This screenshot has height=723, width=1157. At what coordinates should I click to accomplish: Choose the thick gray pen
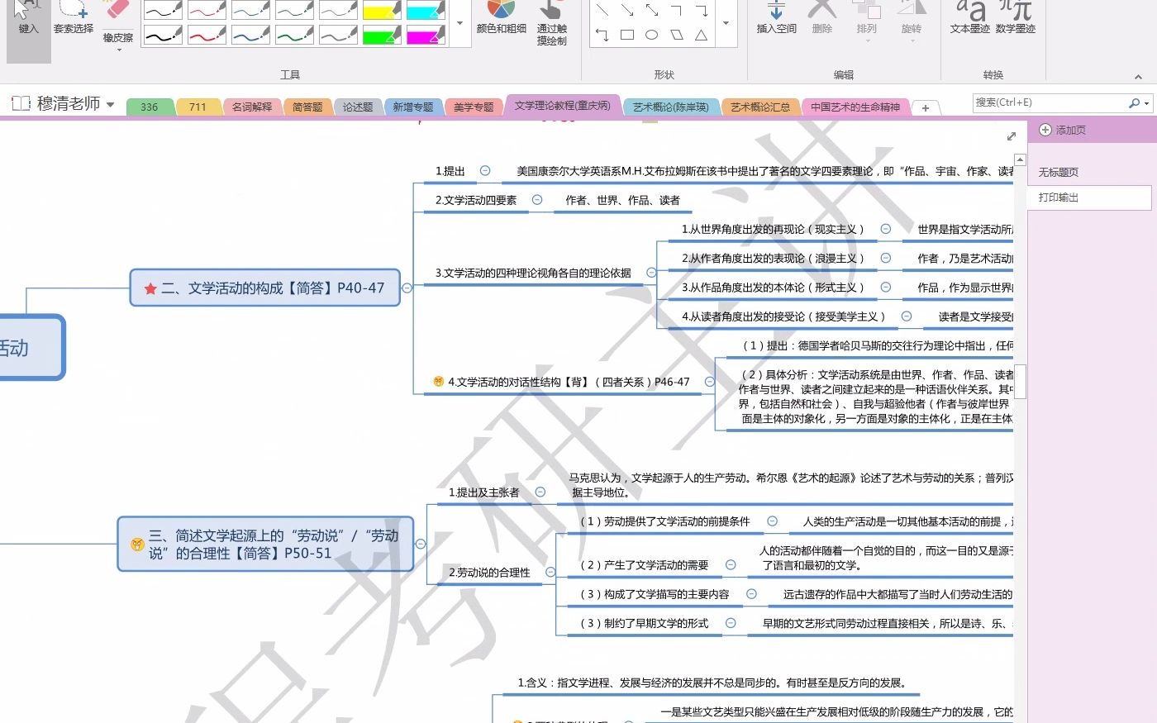click(339, 36)
